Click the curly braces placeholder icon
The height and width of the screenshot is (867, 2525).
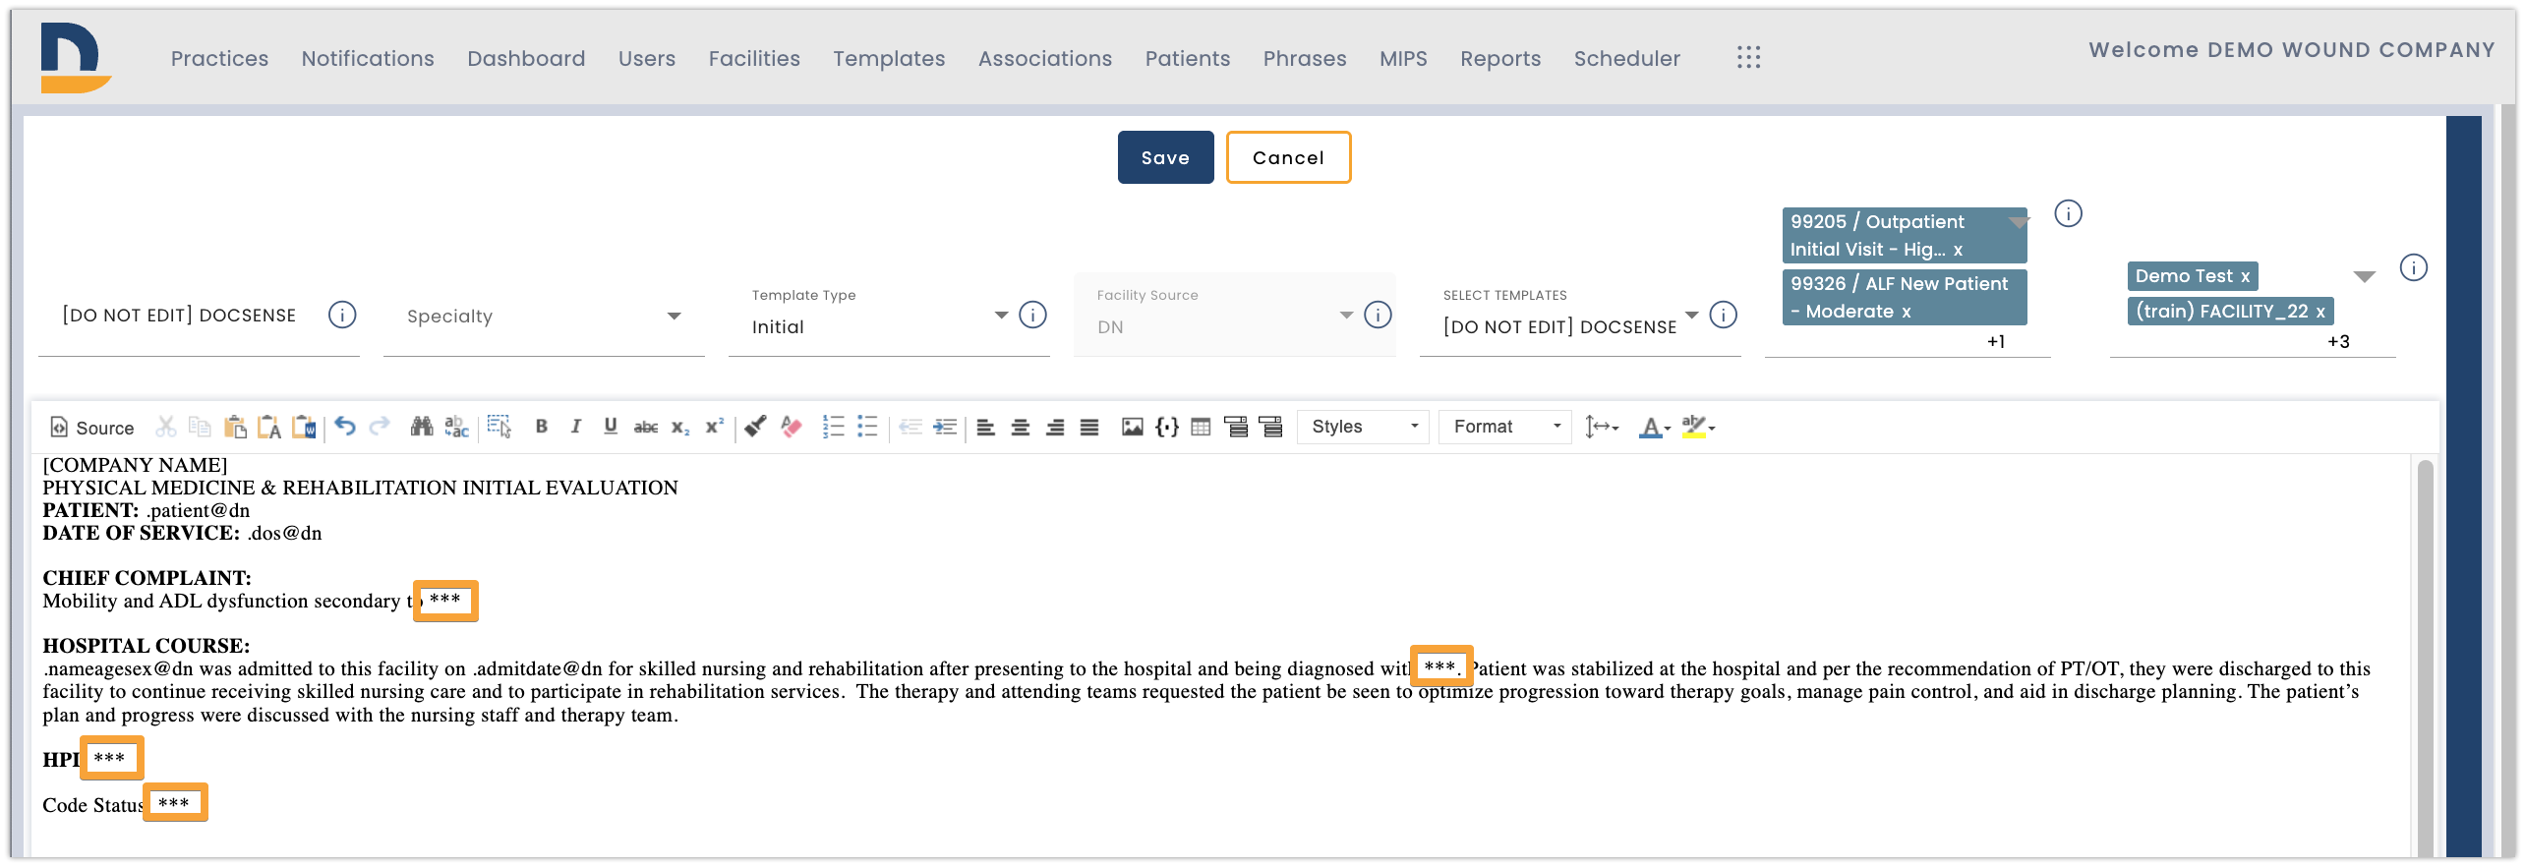pos(1167,427)
